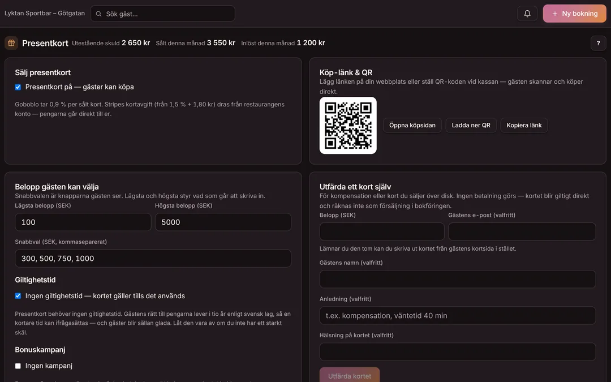This screenshot has width=611, height=382.
Task: Click the gift card icon beside Presentkort
Action: (11, 43)
